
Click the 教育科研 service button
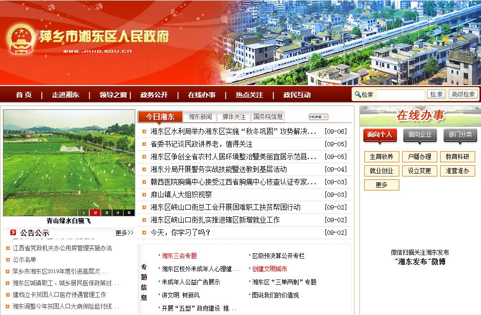point(457,157)
